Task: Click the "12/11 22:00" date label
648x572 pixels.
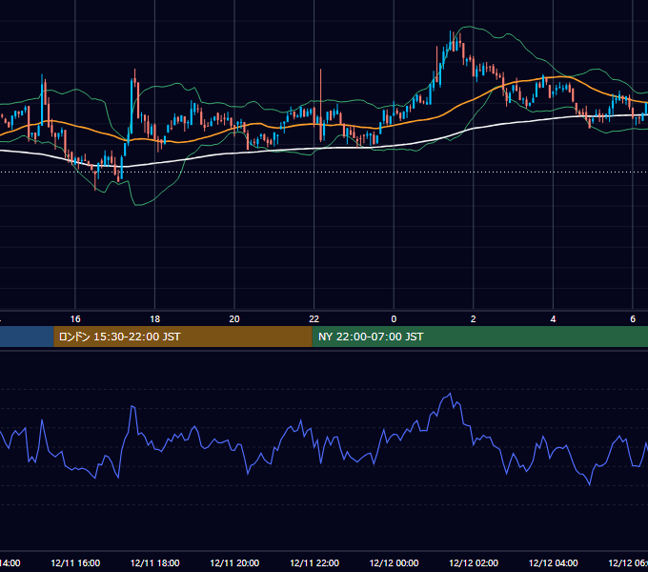Action: coord(314,562)
